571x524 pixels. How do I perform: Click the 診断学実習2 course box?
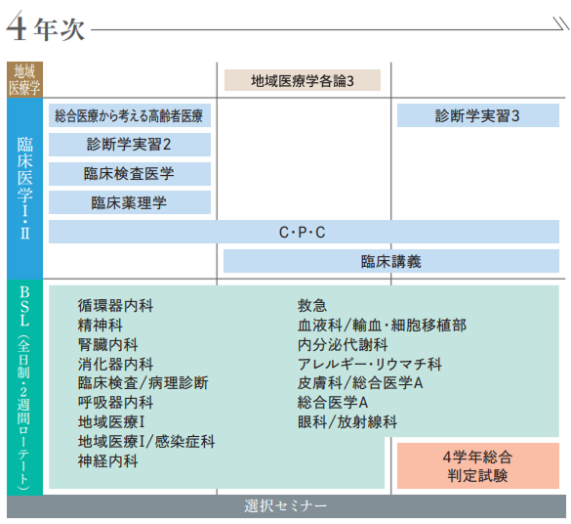point(130,145)
